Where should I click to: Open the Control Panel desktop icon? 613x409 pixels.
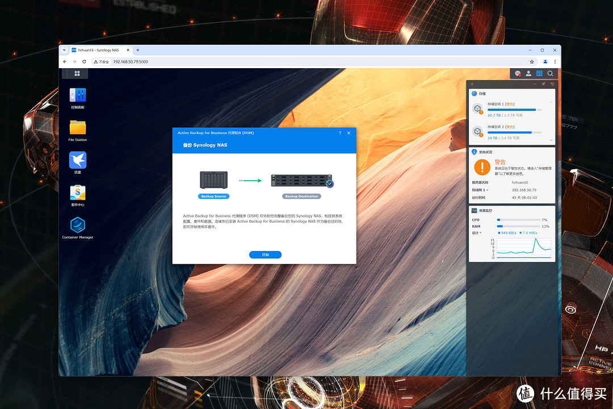coord(78,96)
